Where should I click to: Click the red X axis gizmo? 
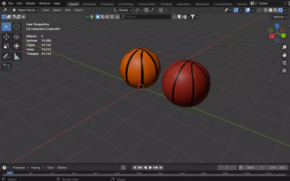(272, 36)
